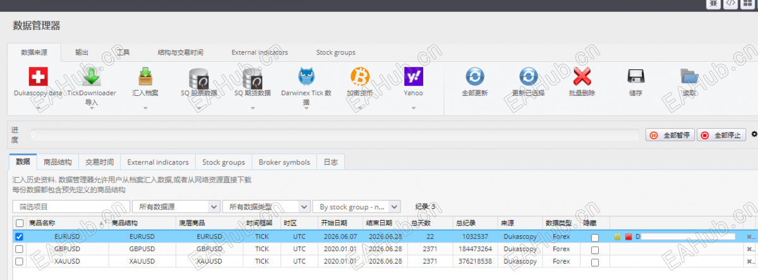
Task: Switch to 数据来源 ribbon tab
Action: tap(35, 52)
